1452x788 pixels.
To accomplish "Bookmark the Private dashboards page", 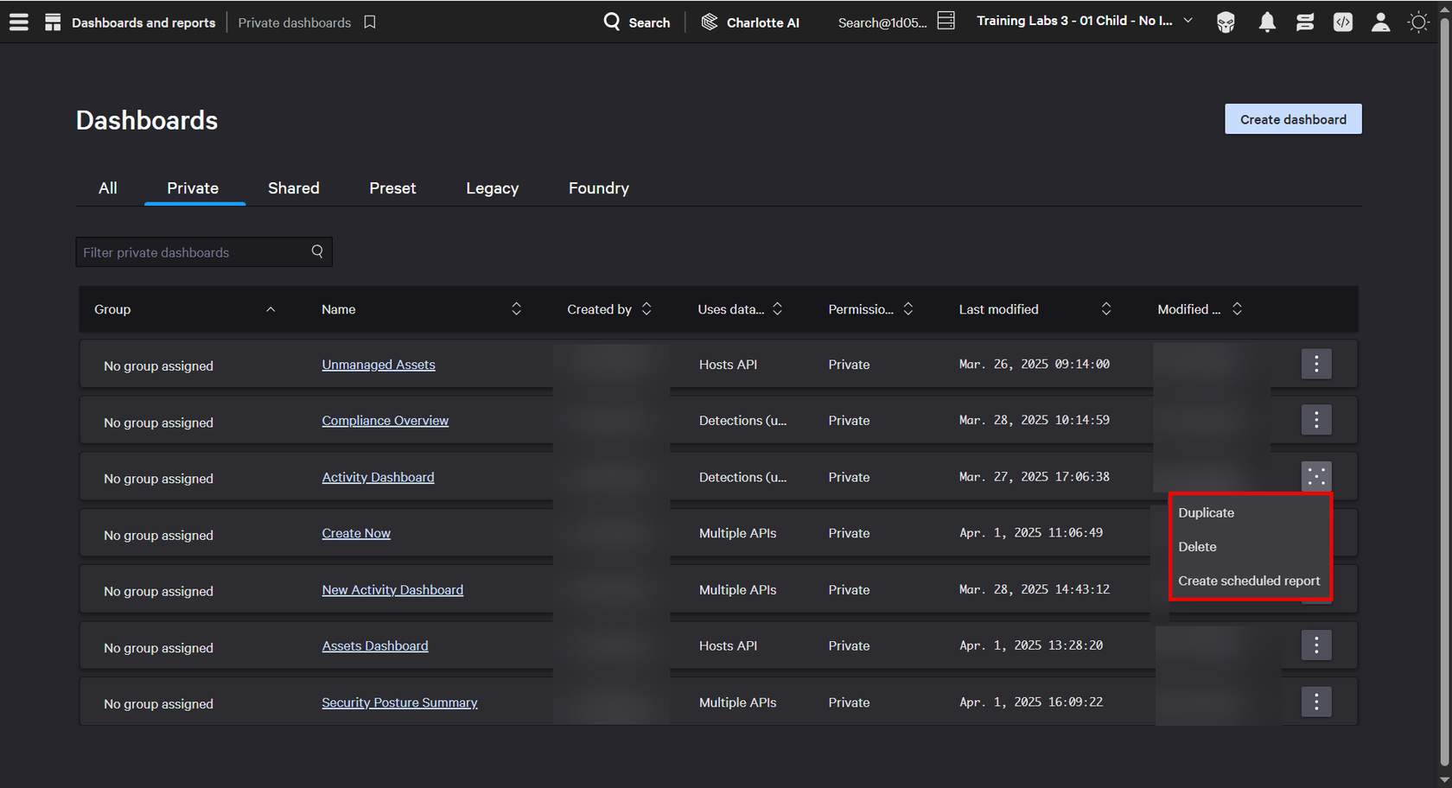I will (370, 22).
